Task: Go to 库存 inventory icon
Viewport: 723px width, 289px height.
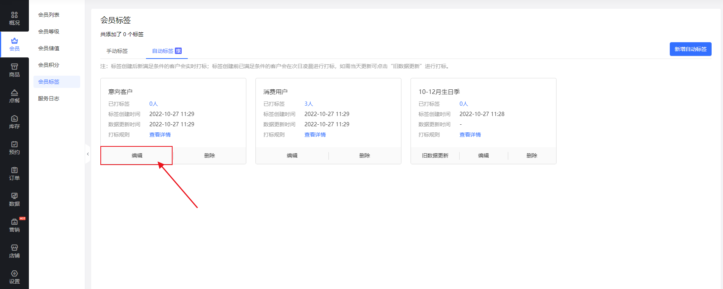Action: pyautogui.click(x=14, y=122)
